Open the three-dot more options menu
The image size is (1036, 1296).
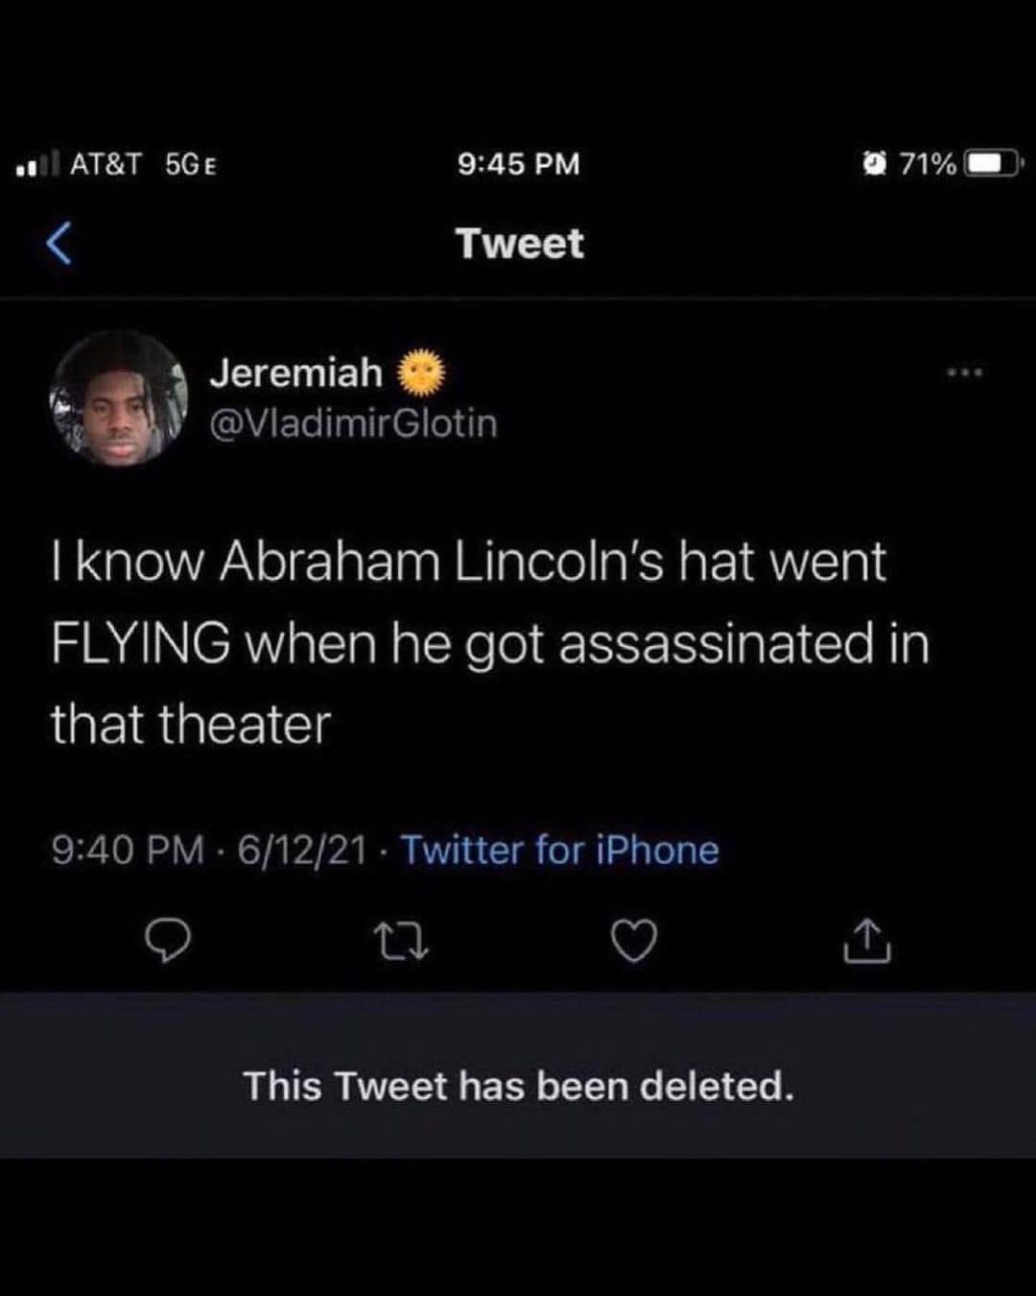pos(964,372)
